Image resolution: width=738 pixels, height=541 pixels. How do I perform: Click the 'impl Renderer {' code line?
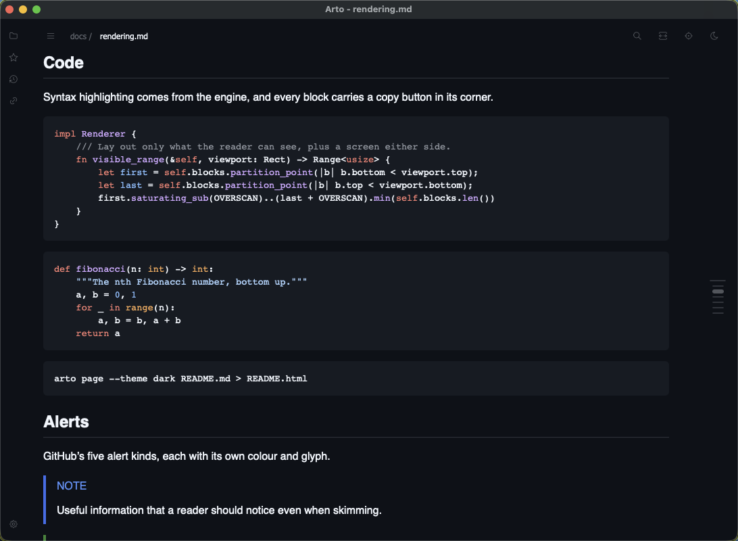coord(95,134)
